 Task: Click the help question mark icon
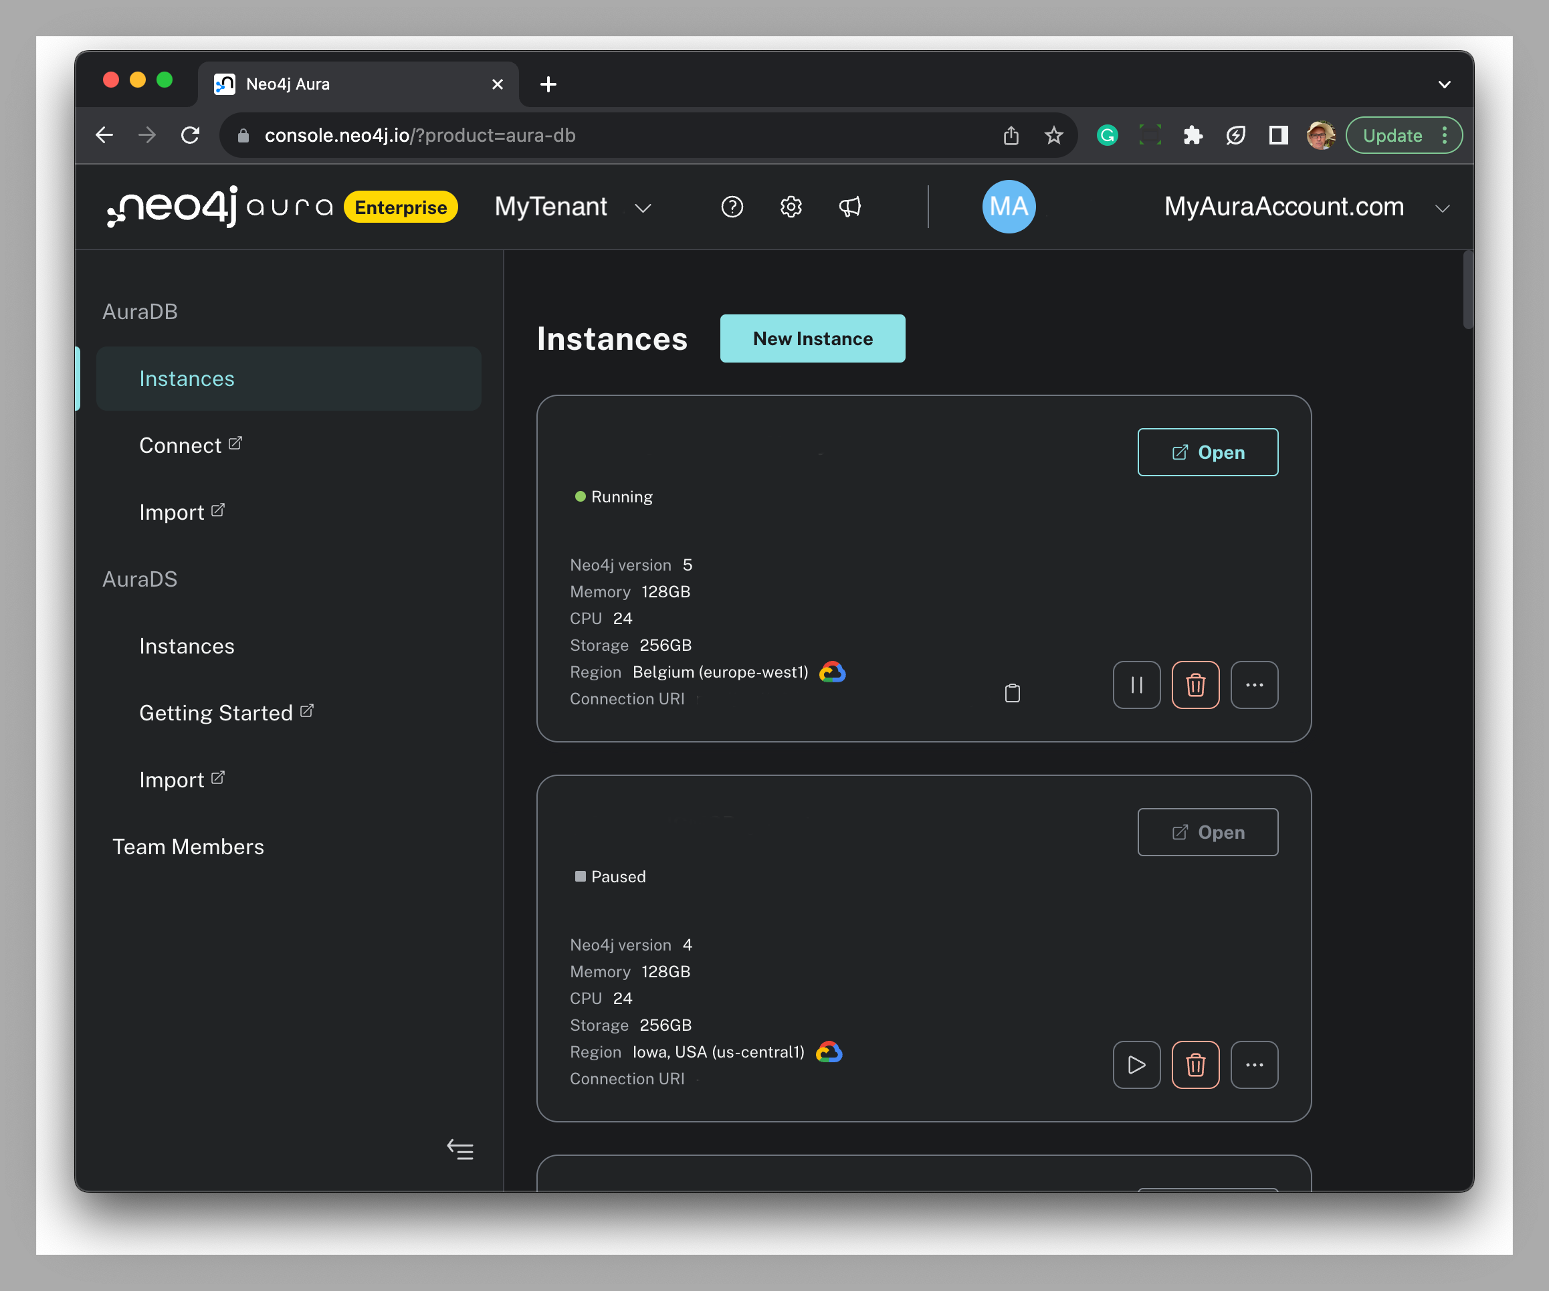pyautogui.click(x=732, y=207)
